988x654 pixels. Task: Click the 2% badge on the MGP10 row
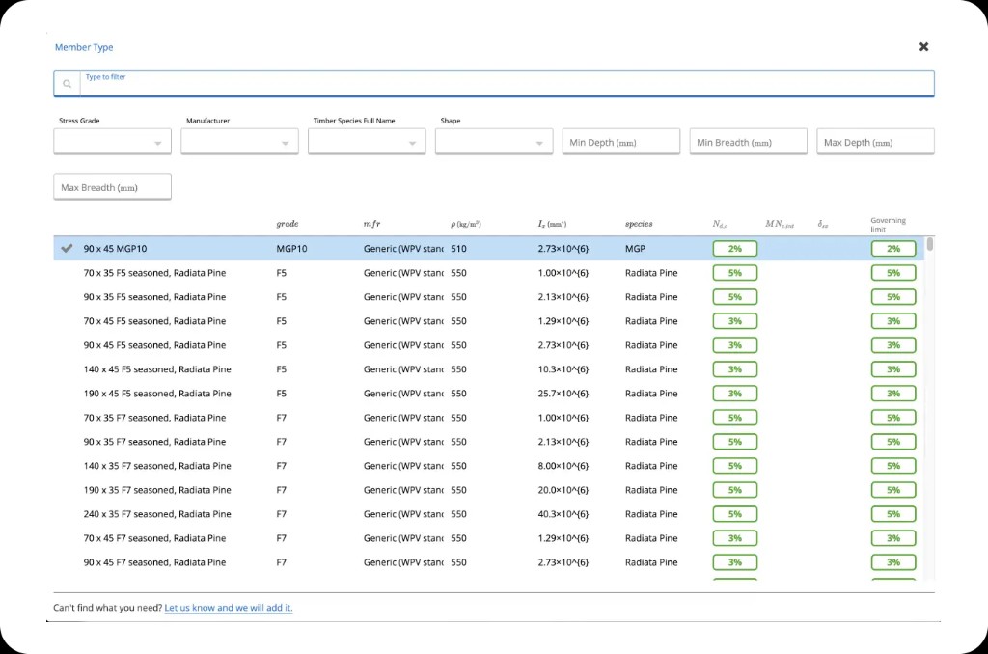click(x=734, y=248)
